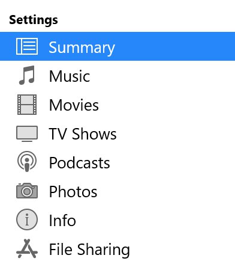Viewport: 235px width, 270px height.
Task: Open the File Sharing text label
Action: pyautogui.click(x=89, y=250)
